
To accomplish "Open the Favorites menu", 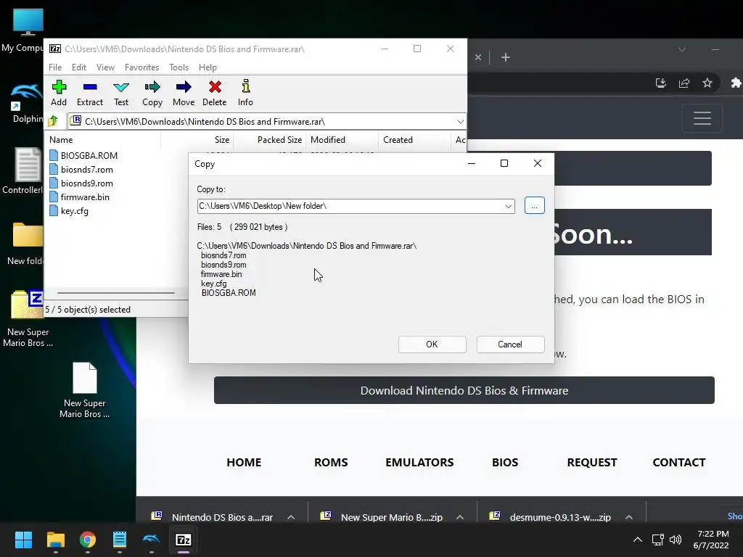I will 141,67.
